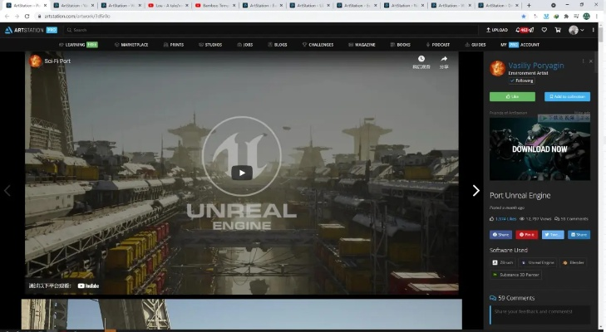Open the ArtStation top bar more-options dots
This screenshot has width=606, height=332.
[x=594, y=30]
